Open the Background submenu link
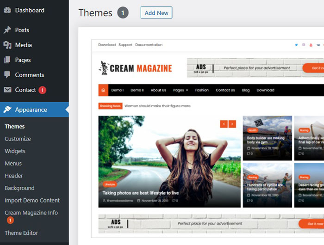This screenshot has width=324, height=245. coord(19,188)
